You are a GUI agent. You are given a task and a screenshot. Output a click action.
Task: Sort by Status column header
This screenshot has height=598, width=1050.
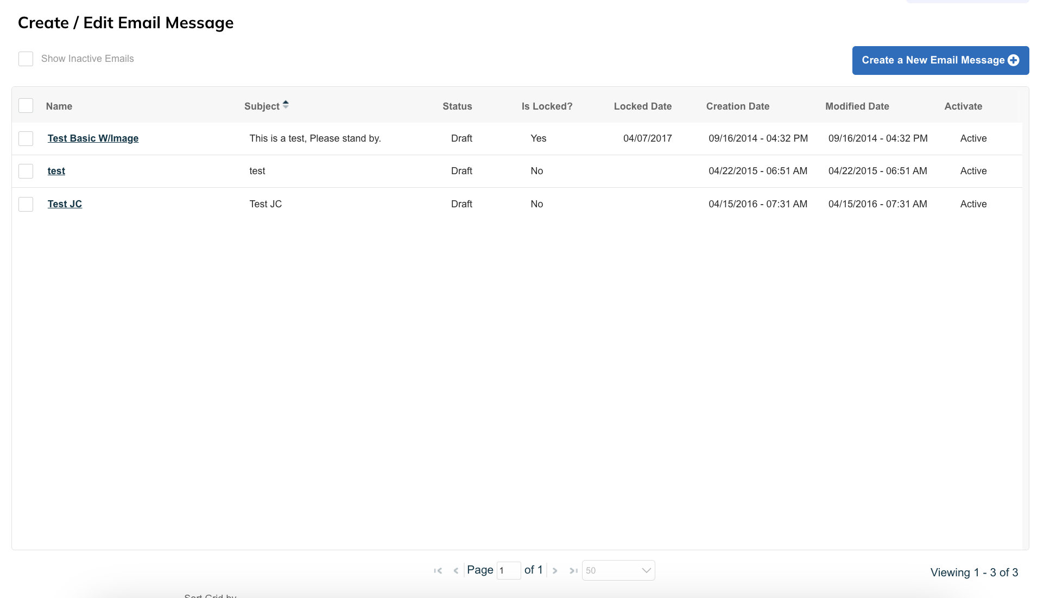point(457,106)
